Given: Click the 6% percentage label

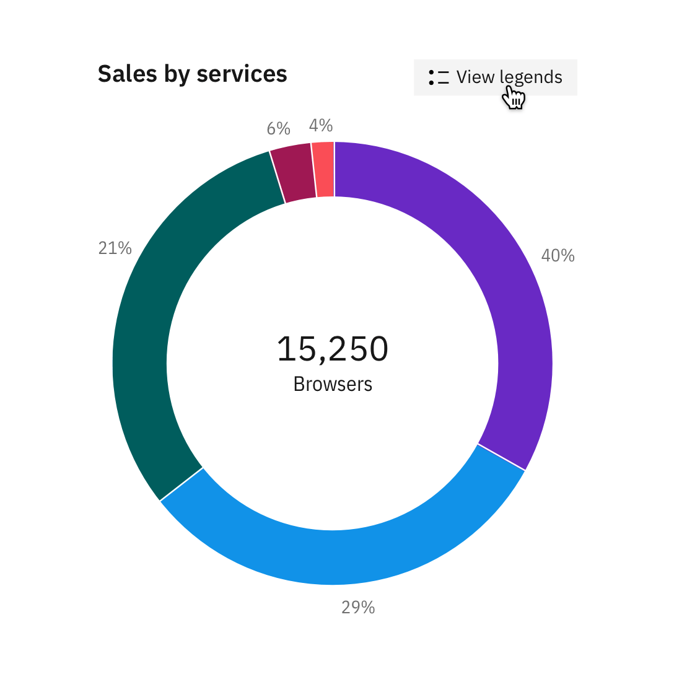Looking at the screenshot, I should [278, 129].
